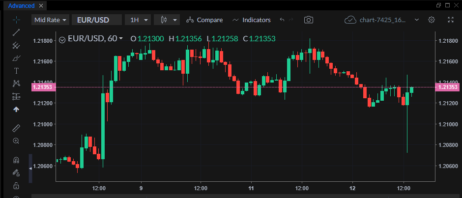This screenshot has width=462, height=198.
Task: Open the EUR/USD, 60 legend dropdown
Action: coord(95,39)
